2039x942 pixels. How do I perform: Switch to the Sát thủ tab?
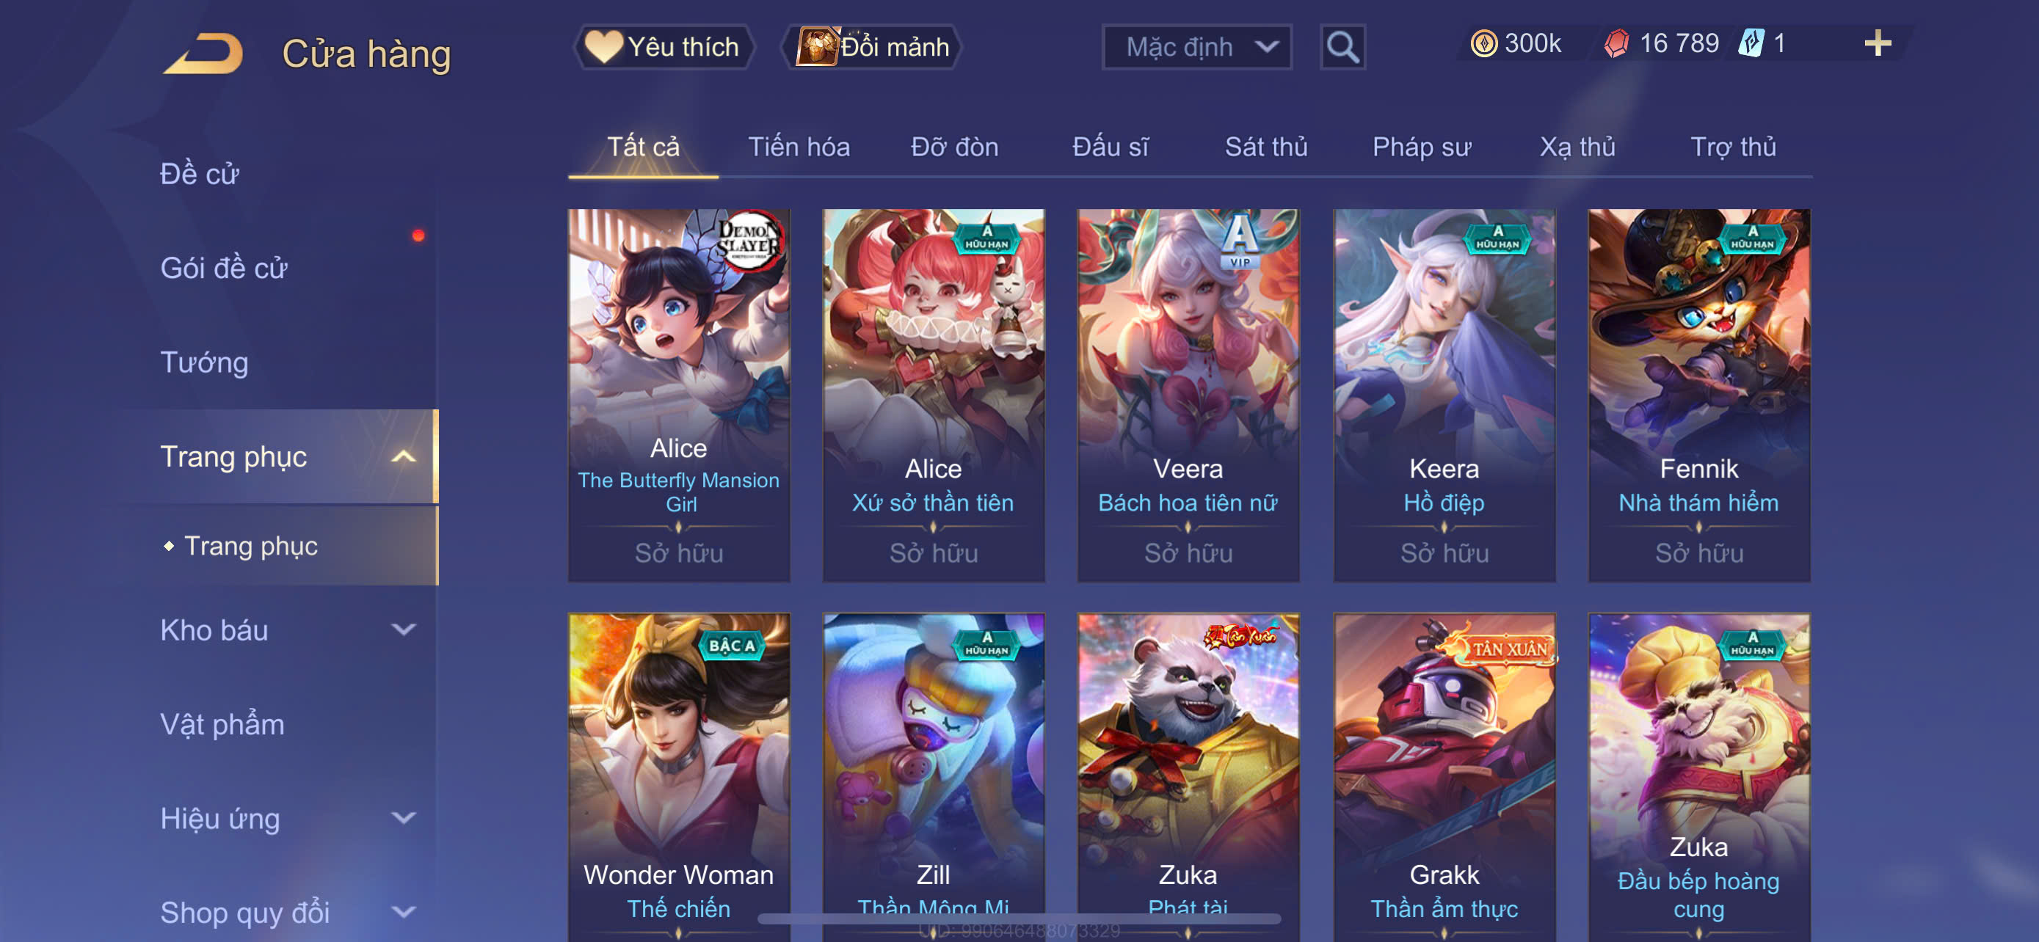pyautogui.click(x=1265, y=147)
